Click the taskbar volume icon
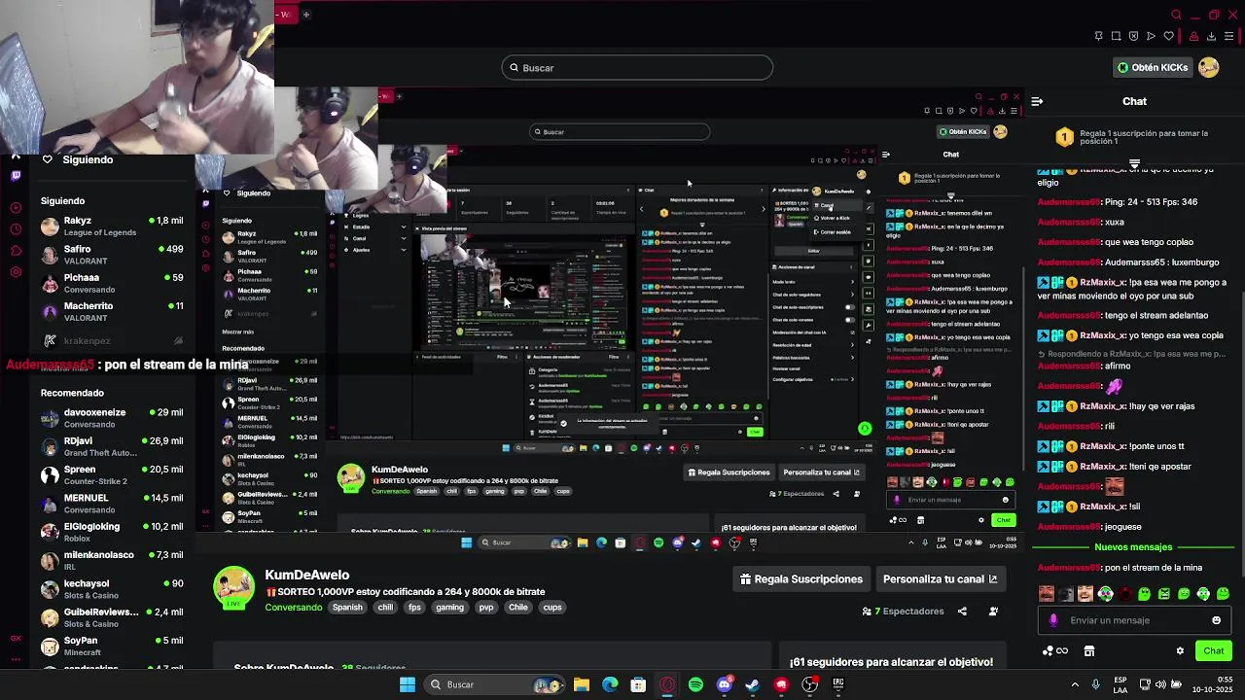This screenshot has width=1245, height=700. pos(1160,684)
